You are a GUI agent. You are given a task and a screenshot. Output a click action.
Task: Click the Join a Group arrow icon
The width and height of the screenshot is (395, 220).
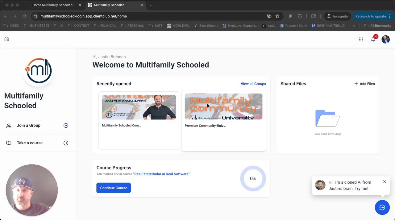coord(66,126)
